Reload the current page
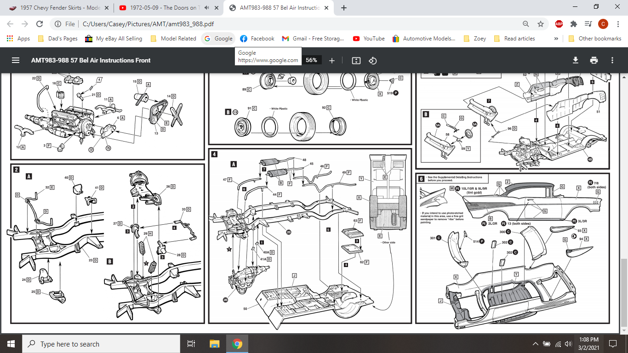628x353 pixels. 40,24
